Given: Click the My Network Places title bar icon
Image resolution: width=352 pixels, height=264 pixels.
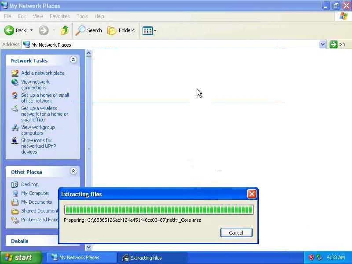Looking at the screenshot, I should pyautogui.click(x=4, y=5).
